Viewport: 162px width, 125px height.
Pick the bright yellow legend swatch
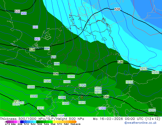[54, 122]
